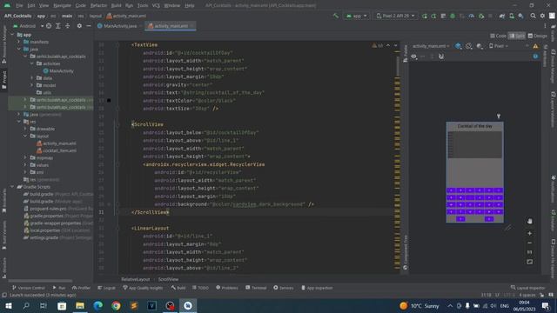Click the green Make Project hammer icon
557x313 pixels.
point(336,16)
